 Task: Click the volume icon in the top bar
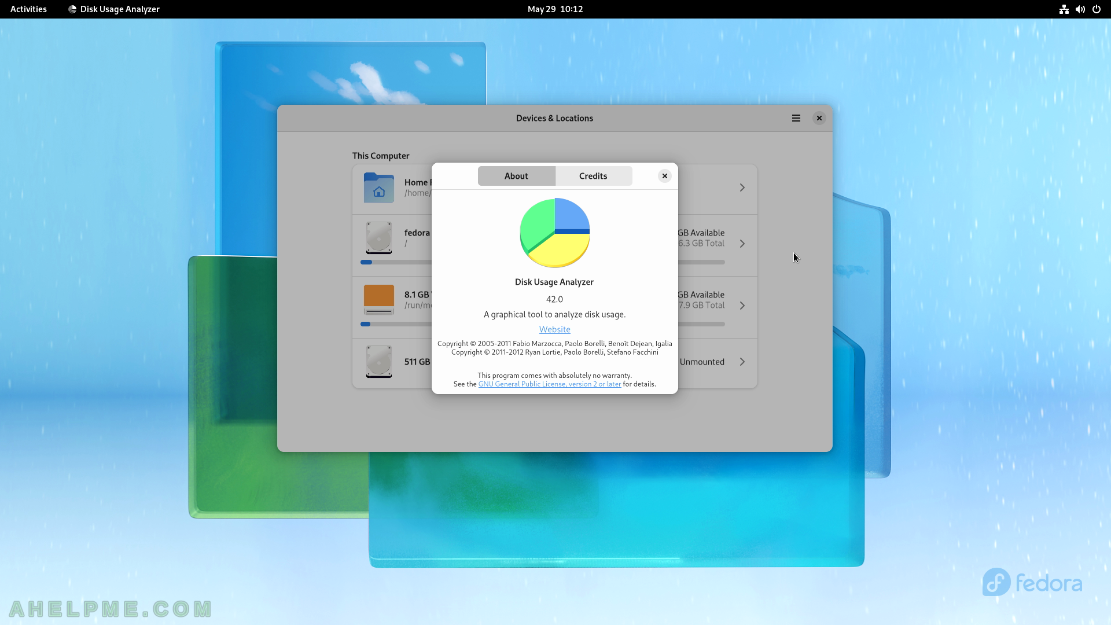coord(1080,9)
